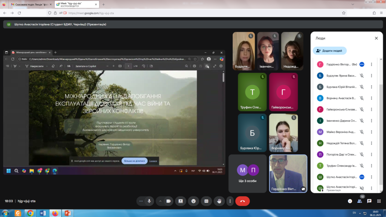
Task: Open the meeting chat panel
Action: 369,201
